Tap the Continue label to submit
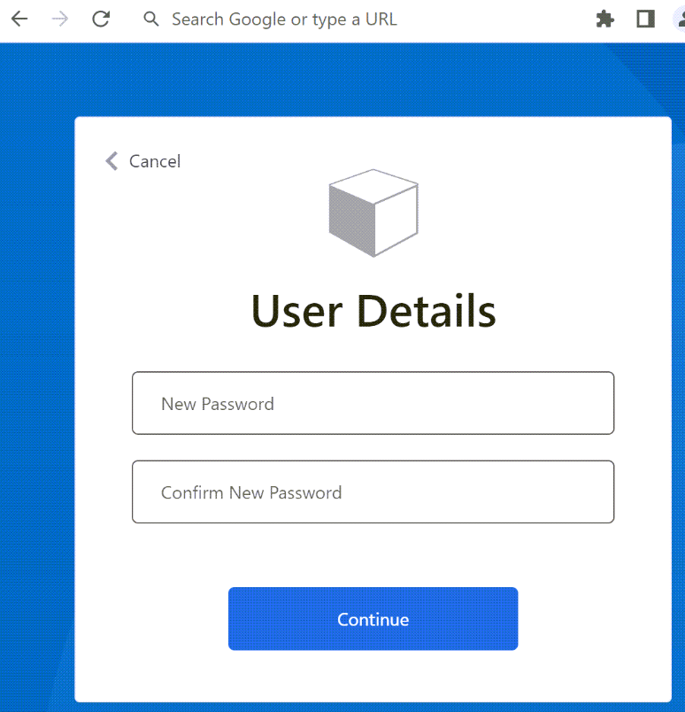685x712 pixels. 373,619
